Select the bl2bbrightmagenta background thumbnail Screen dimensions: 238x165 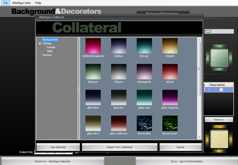tap(93, 46)
